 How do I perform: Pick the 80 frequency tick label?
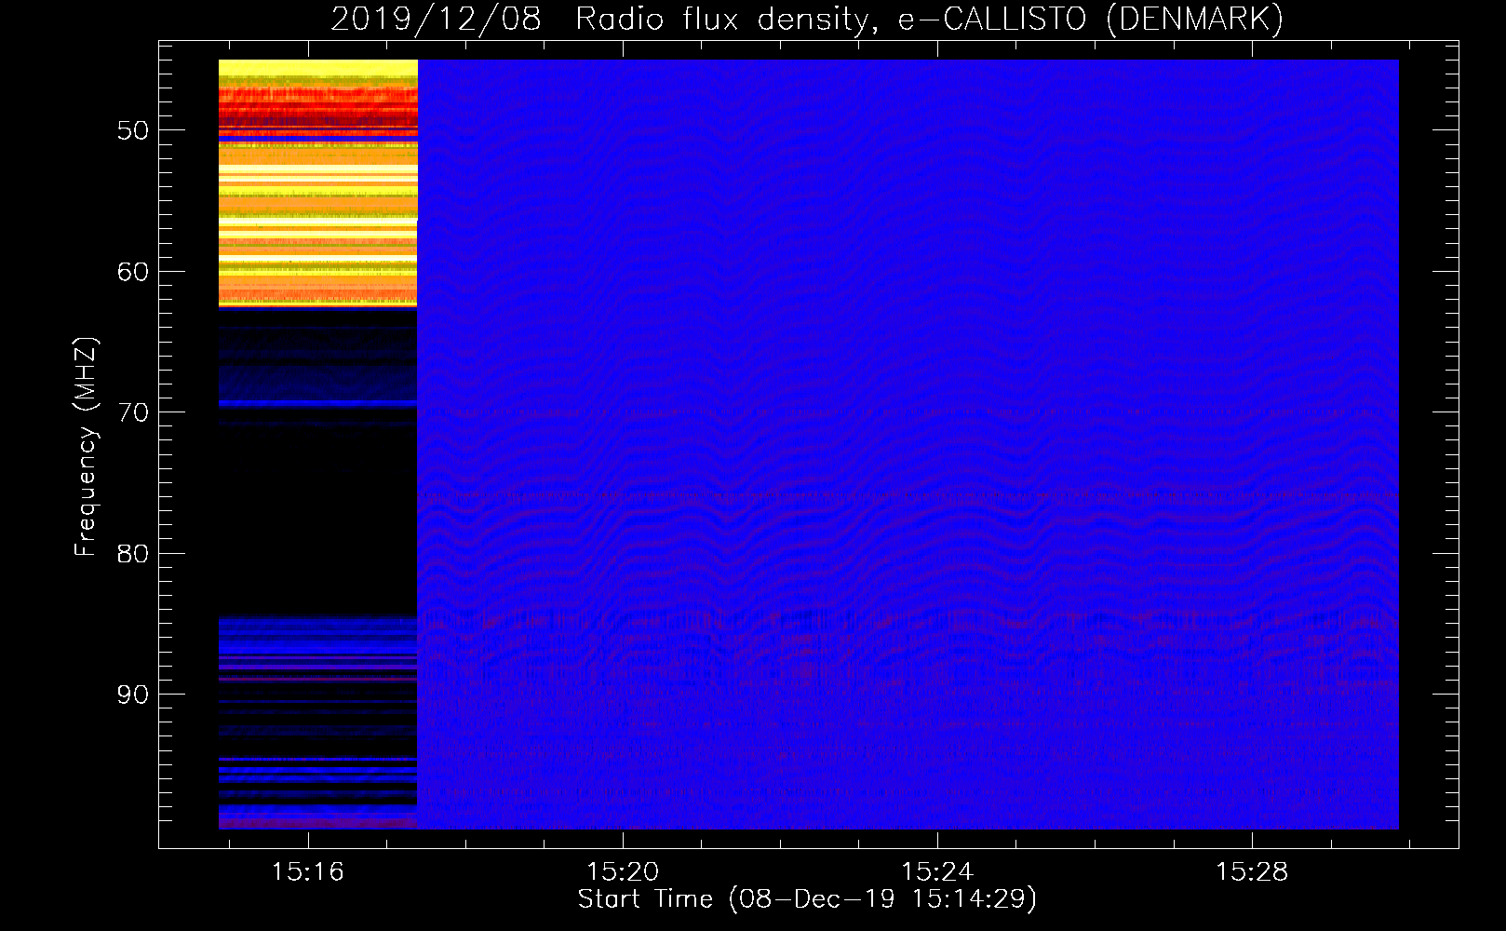[133, 554]
